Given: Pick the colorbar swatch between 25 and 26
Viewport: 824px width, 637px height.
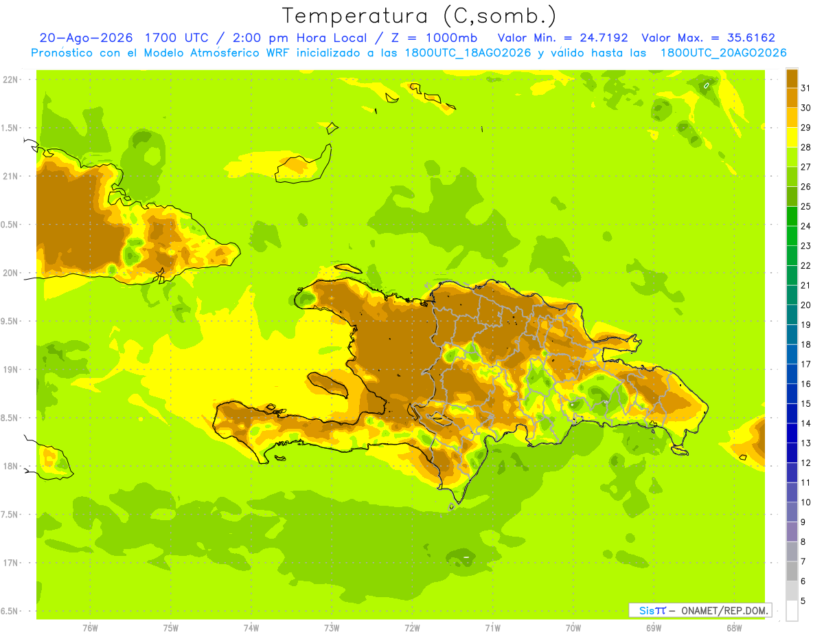Looking at the screenshot, I should [792, 197].
